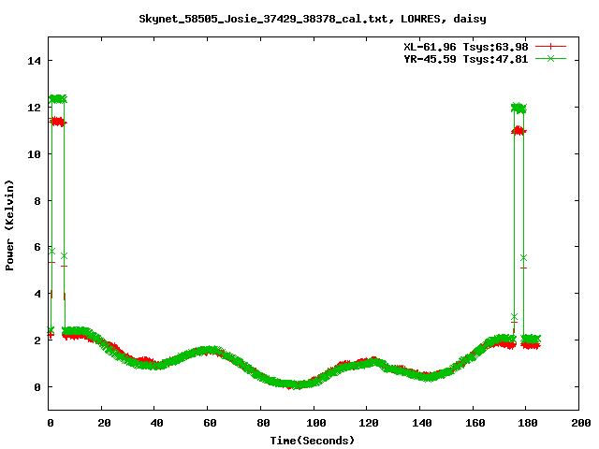Image resolution: width=599 pixels, height=449 pixels.
Task: Click y-axis tick label 4
Action: click(37, 294)
